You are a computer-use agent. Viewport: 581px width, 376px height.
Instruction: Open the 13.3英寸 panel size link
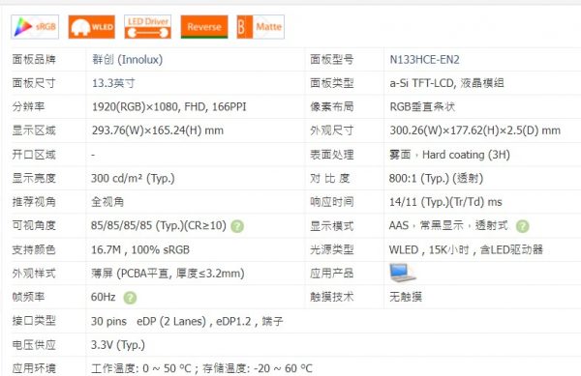tap(113, 83)
